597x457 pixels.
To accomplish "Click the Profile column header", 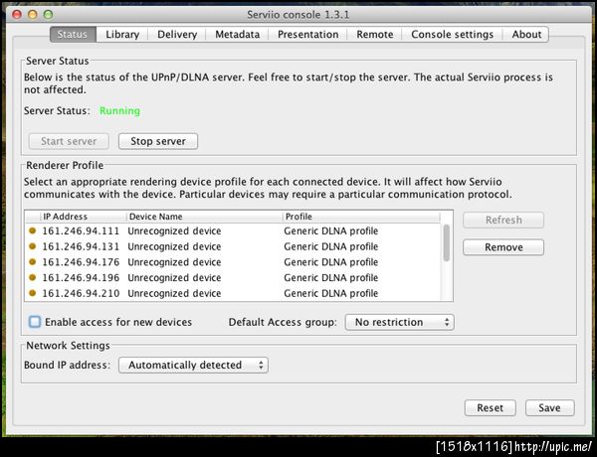I will pos(361,217).
